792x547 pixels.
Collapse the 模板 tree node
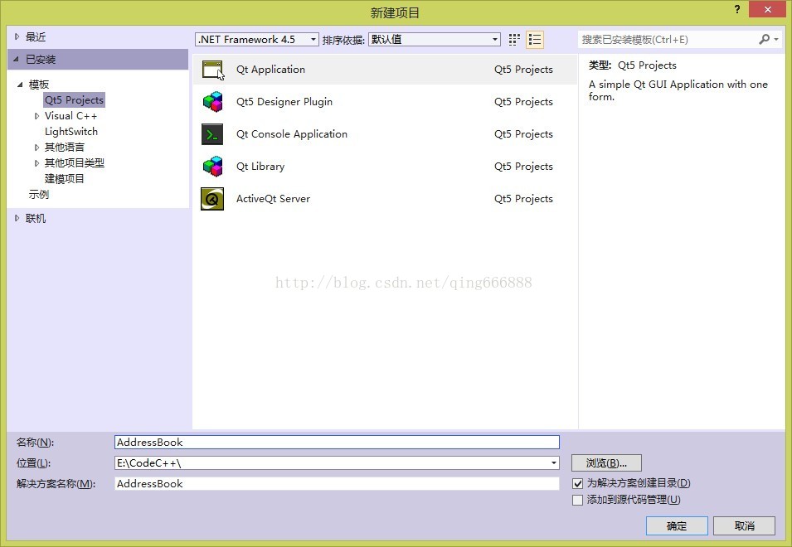(x=20, y=85)
